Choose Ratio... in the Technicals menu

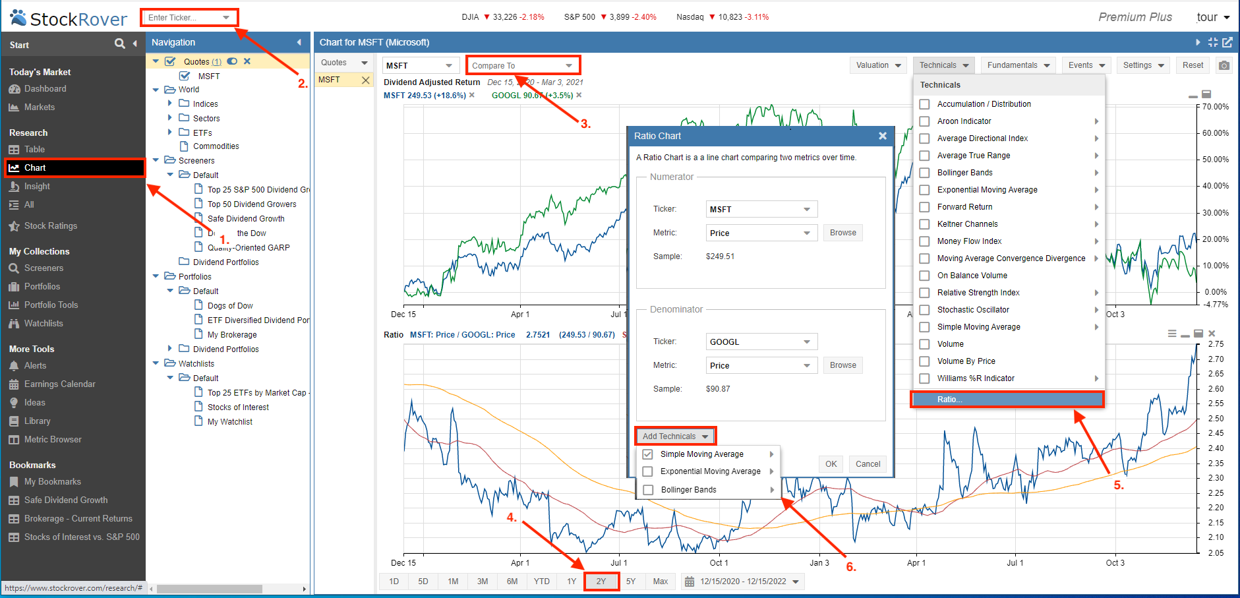click(x=1007, y=399)
